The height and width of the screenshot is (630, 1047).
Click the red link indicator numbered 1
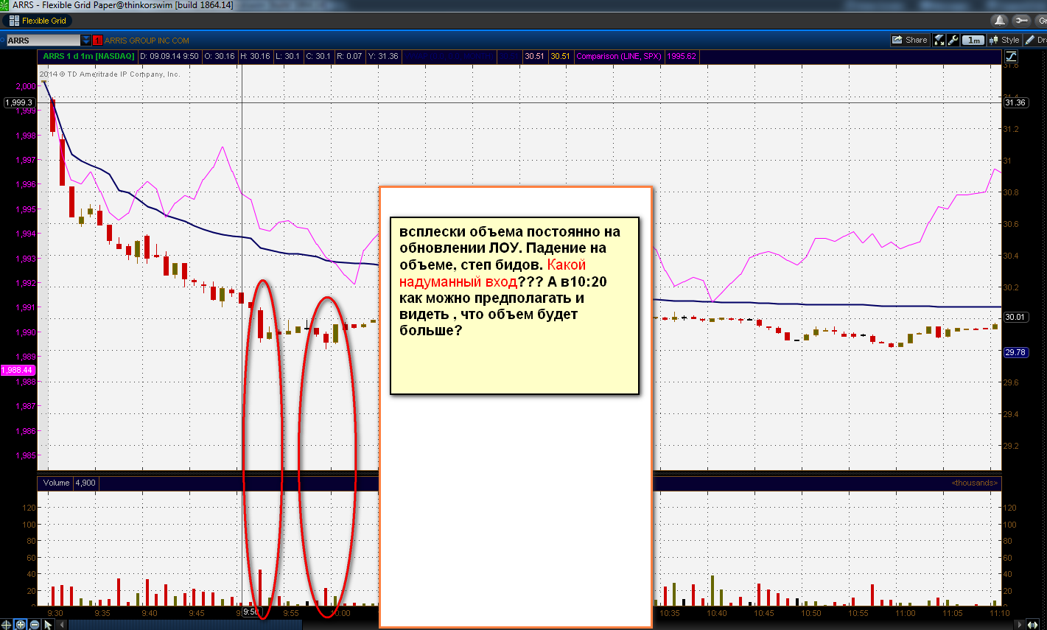pyautogui.click(x=97, y=41)
